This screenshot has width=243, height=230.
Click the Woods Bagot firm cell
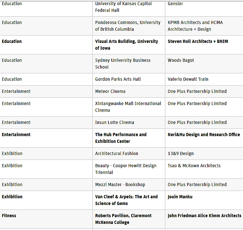tap(204, 64)
